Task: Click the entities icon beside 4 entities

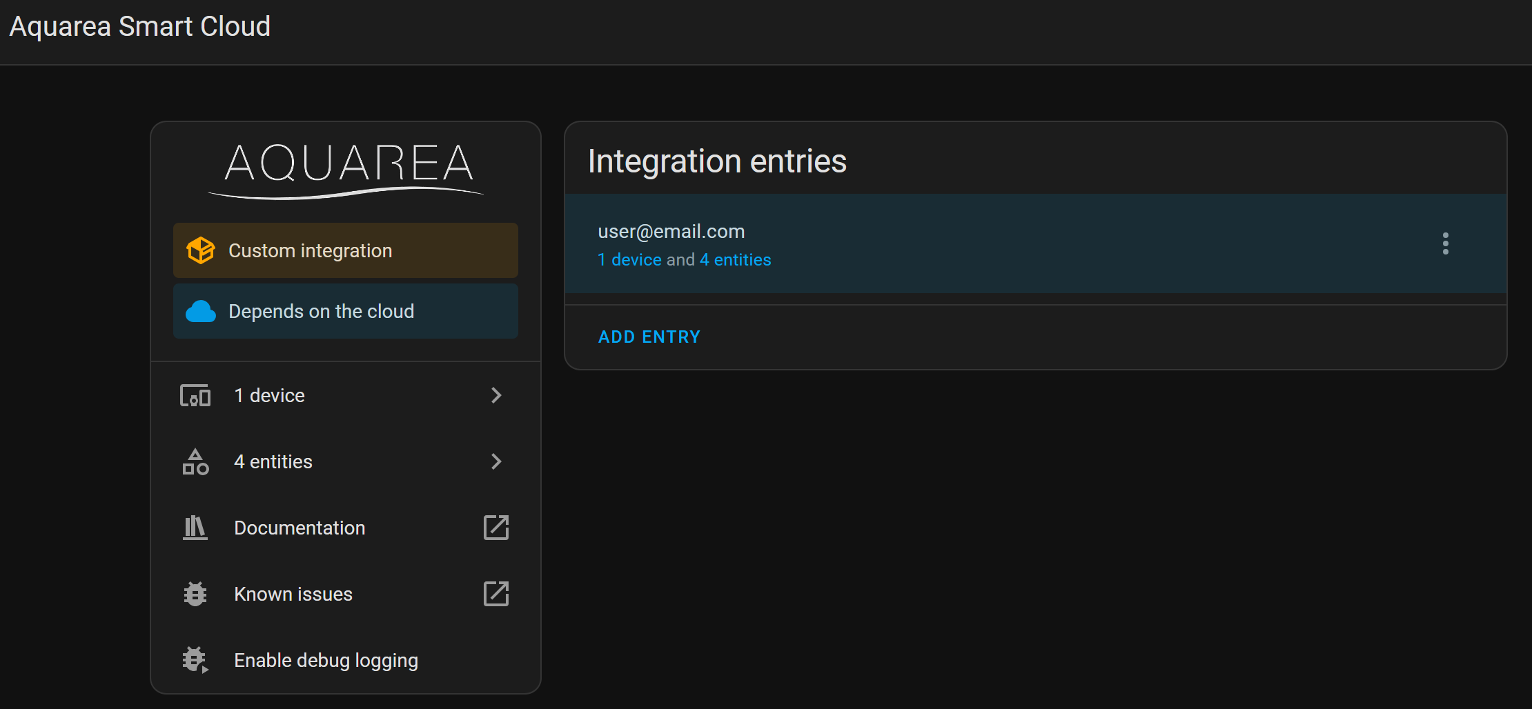Action: 195,461
